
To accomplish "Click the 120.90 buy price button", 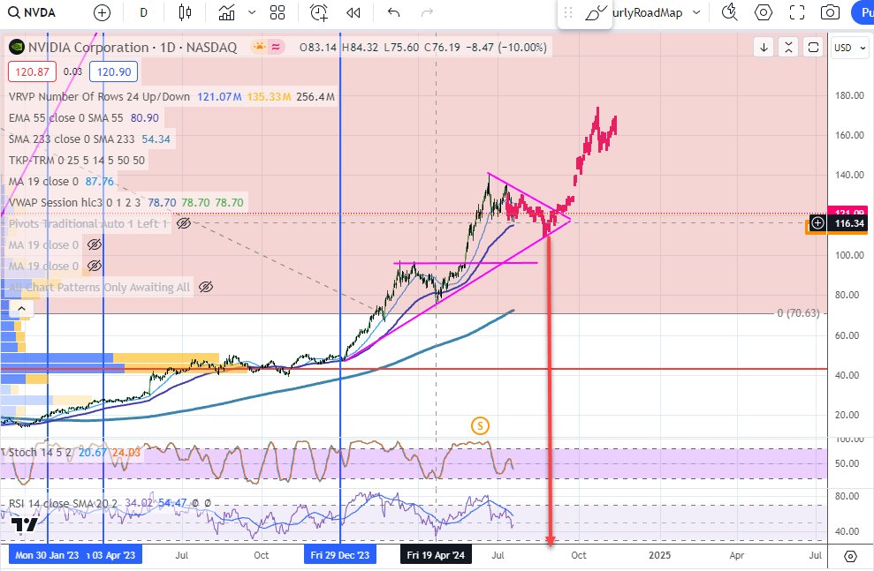I will (114, 71).
